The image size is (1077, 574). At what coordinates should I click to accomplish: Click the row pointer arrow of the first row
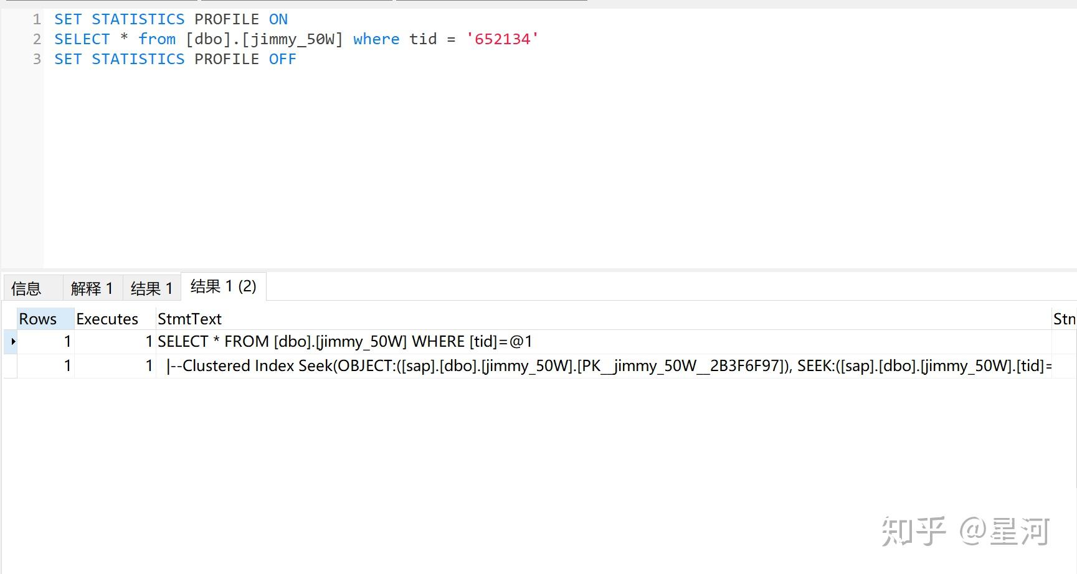(x=12, y=341)
